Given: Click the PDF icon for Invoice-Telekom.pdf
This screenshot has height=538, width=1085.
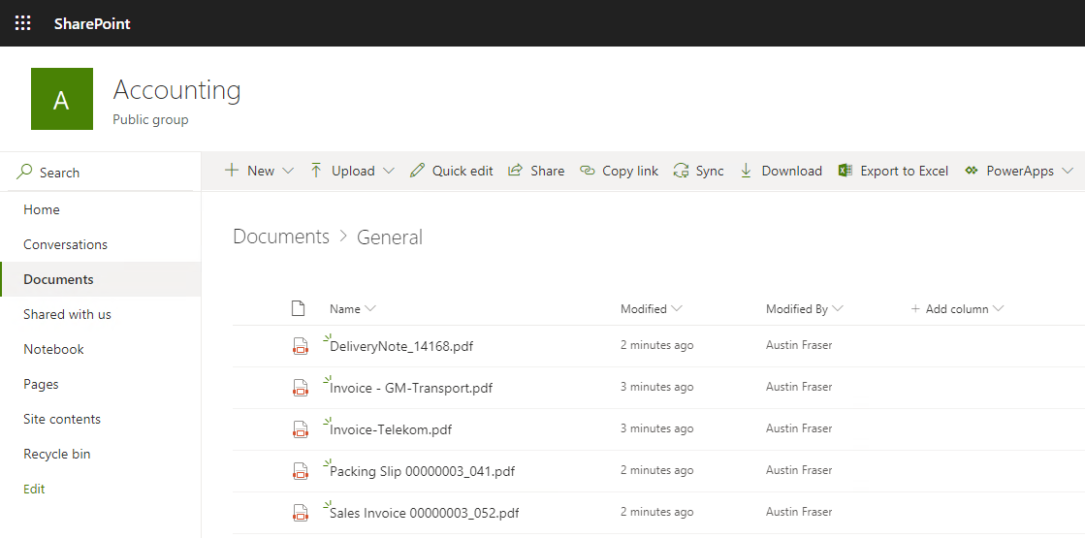Looking at the screenshot, I should coord(300,429).
